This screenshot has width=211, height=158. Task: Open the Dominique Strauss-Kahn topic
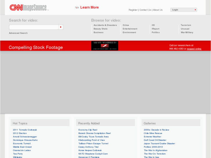25,140
